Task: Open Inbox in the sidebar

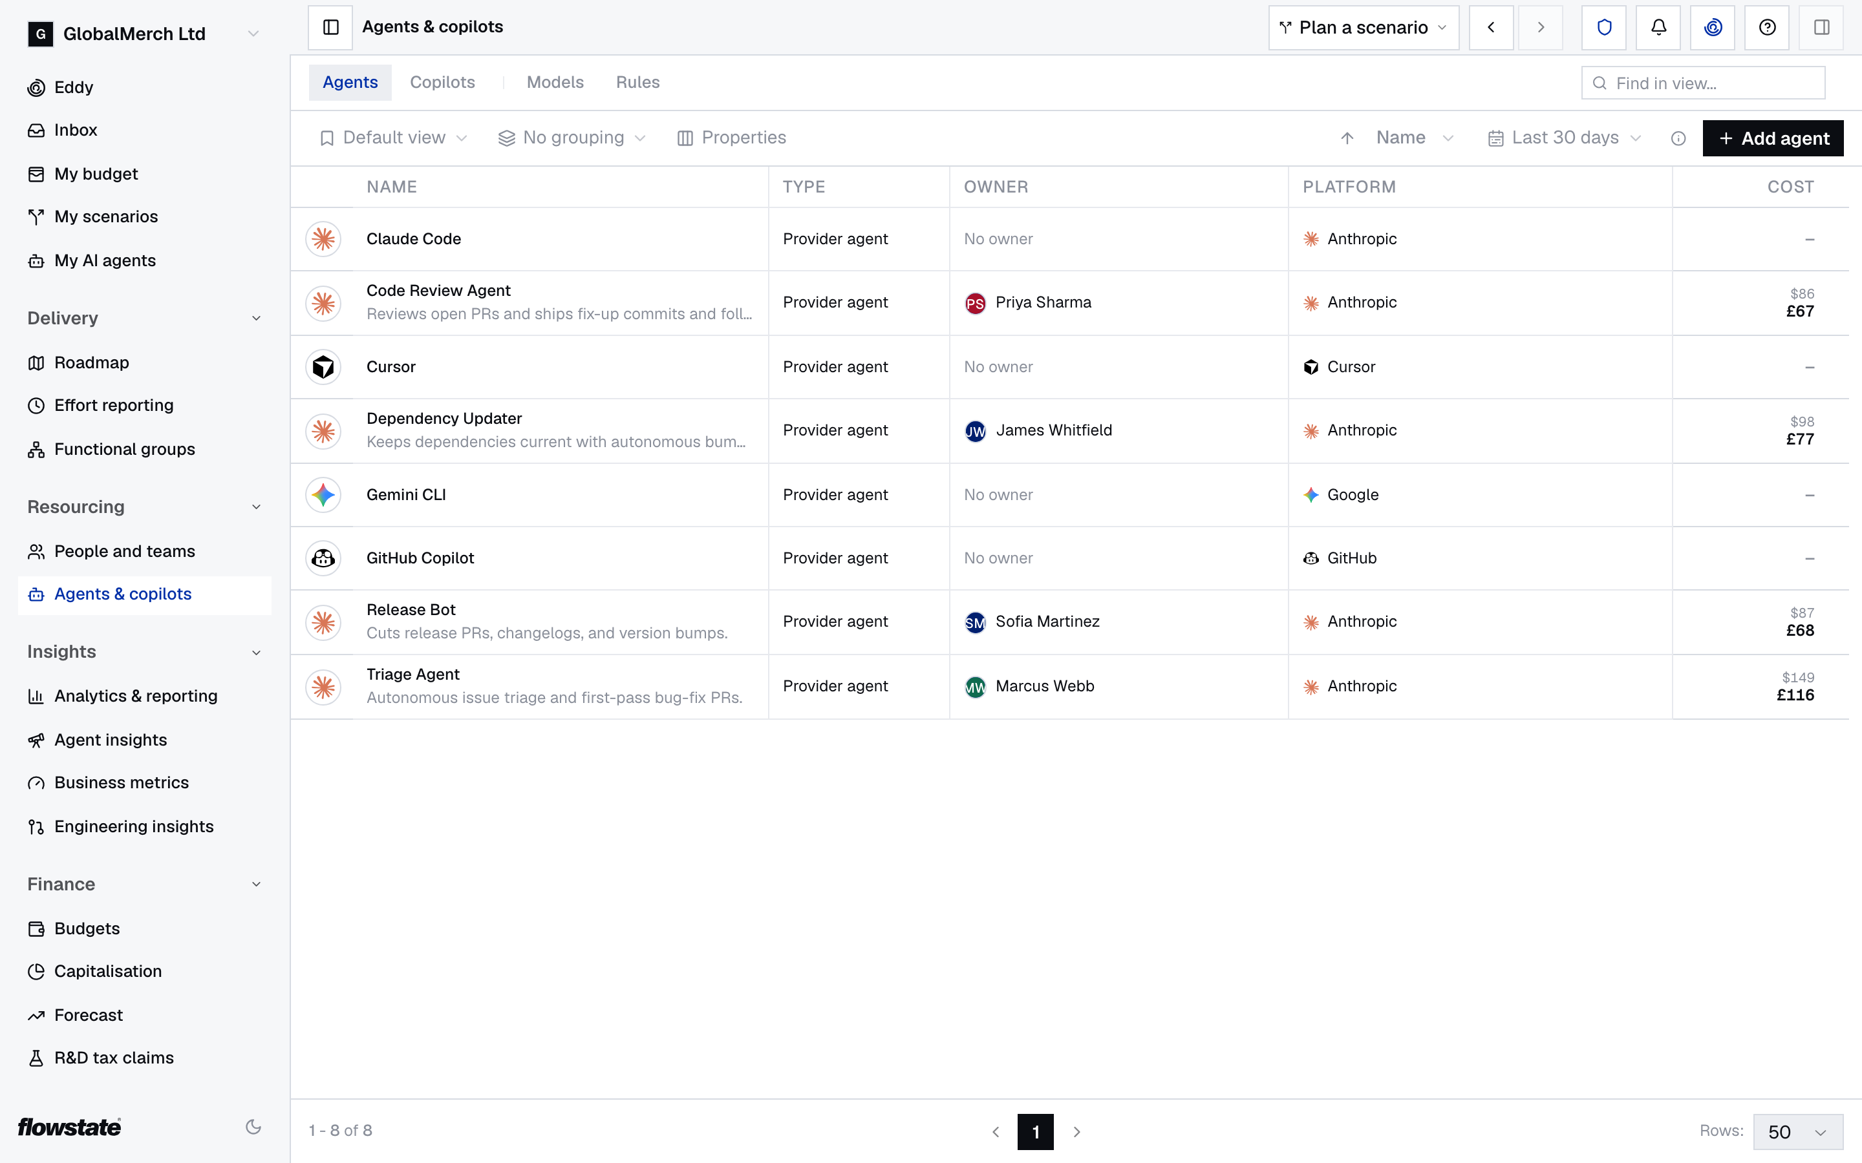Action: pyautogui.click(x=145, y=130)
